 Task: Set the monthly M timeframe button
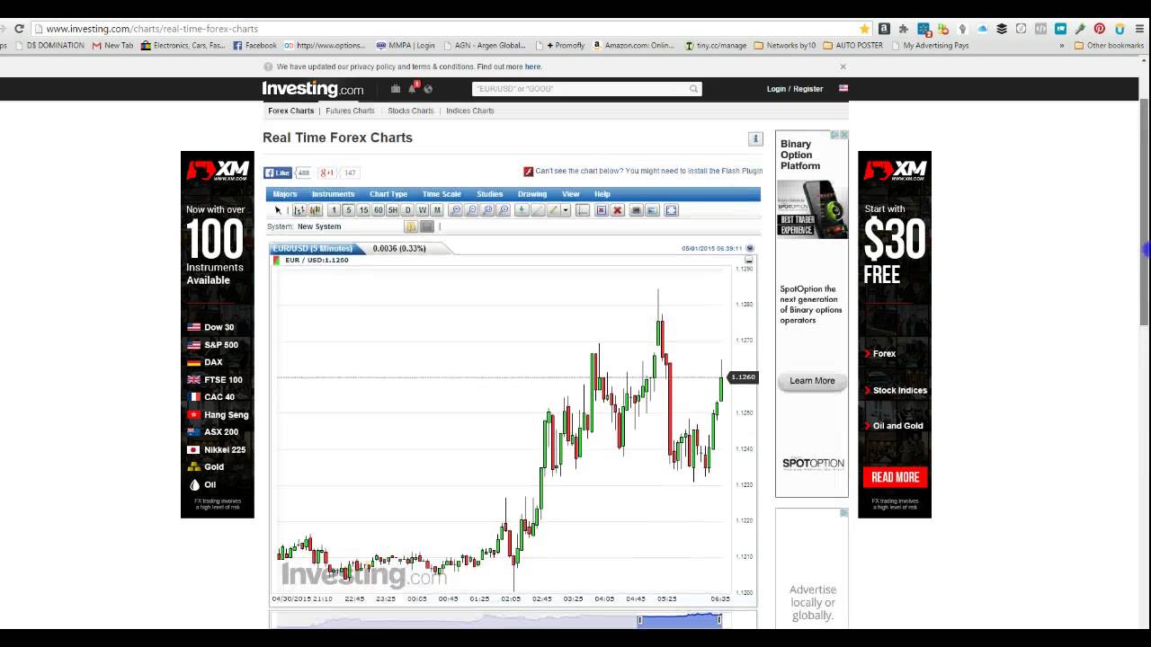coord(437,210)
